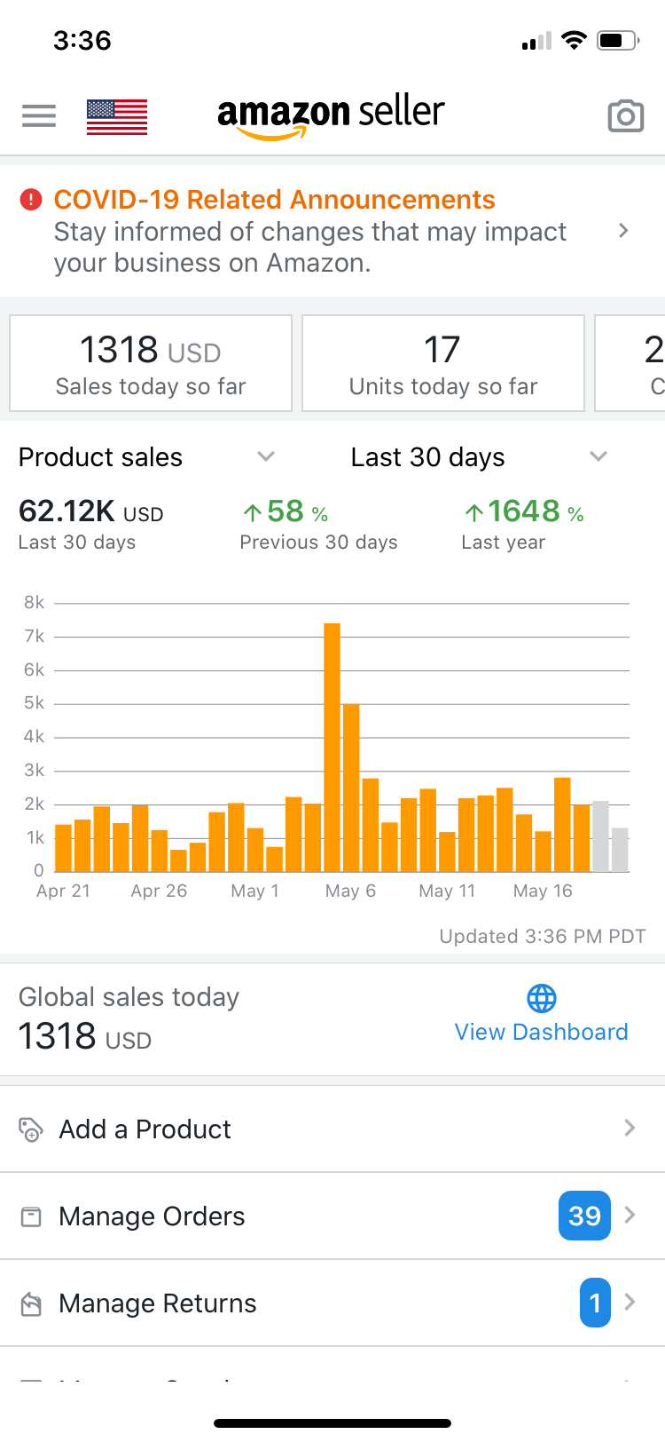This screenshot has height=1442, width=665.
Task: Tap the Manage Orders box icon
Action: (31, 1216)
